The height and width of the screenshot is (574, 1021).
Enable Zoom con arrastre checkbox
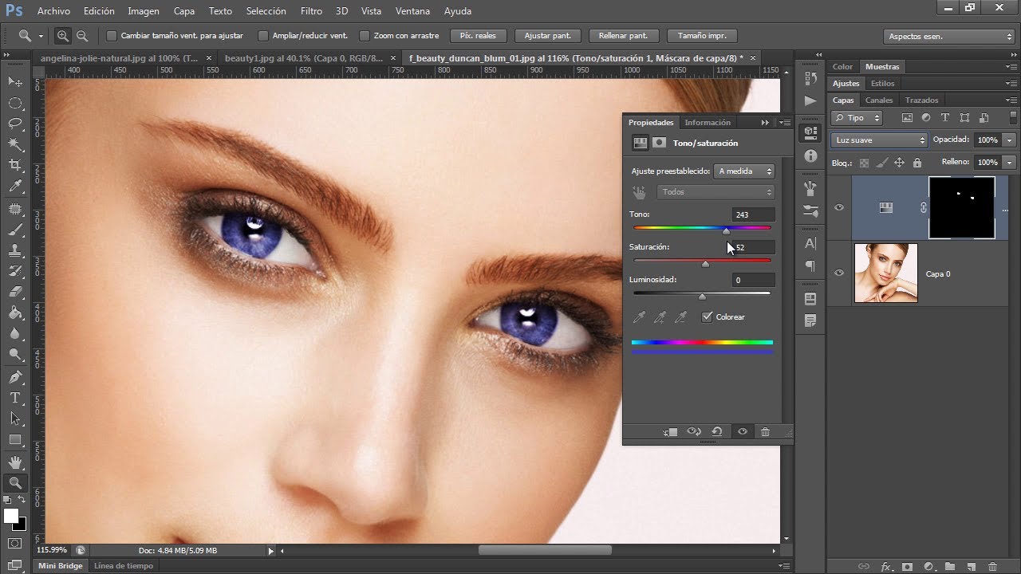click(365, 36)
